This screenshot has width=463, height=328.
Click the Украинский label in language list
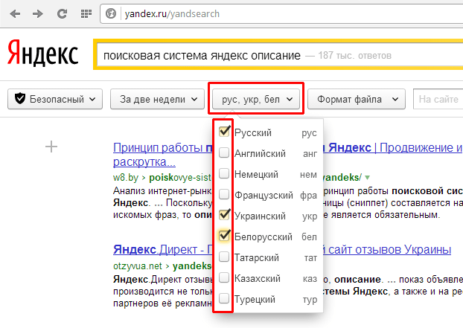(x=260, y=216)
